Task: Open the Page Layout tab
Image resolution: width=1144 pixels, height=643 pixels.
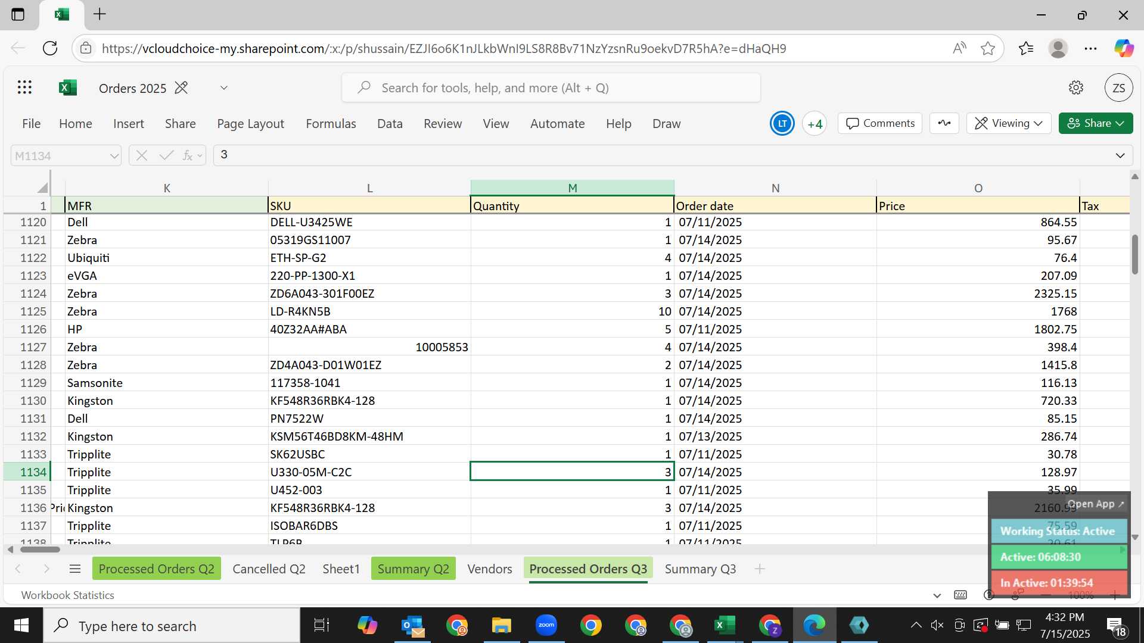Action: [250, 123]
